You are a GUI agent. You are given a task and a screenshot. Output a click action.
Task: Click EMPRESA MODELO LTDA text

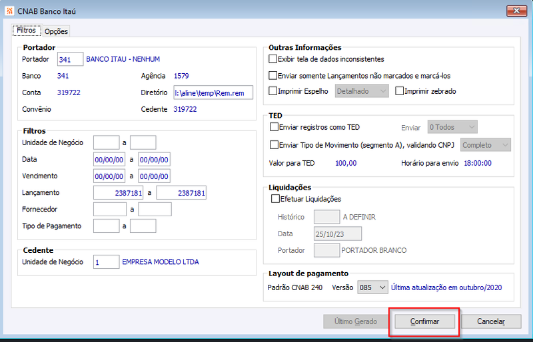click(161, 262)
